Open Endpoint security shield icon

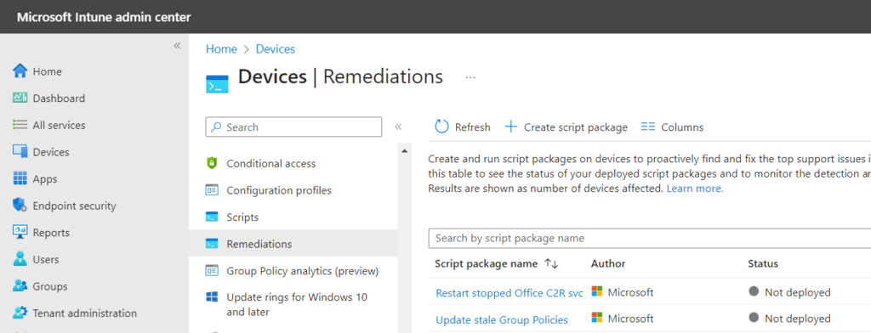20,206
